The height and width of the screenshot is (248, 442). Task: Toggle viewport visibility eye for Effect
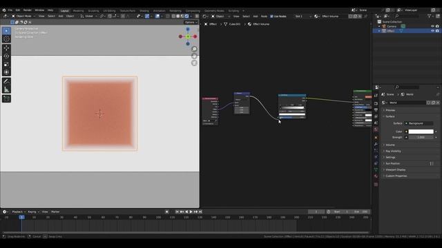(432, 30)
